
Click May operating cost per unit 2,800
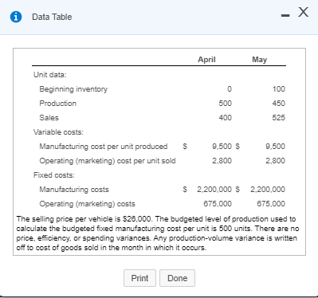[x=276, y=161]
